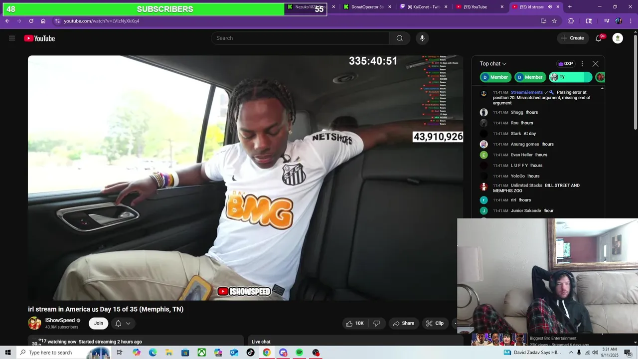Open the taskbar clock and calendar
This screenshot has width=638, height=359.
click(x=610, y=353)
